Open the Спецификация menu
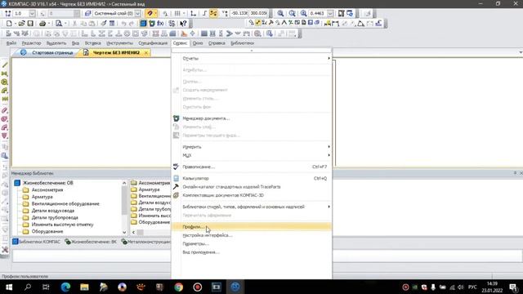This screenshot has width=523, height=294. (x=153, y=43)
